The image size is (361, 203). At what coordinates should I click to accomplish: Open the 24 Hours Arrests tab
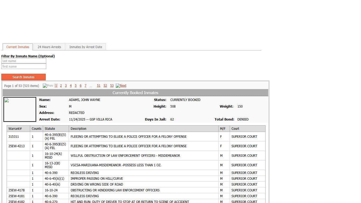coord(49,47)
